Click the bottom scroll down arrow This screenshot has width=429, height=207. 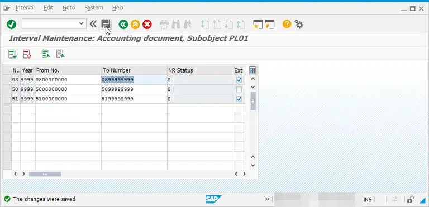coord(253,165)
